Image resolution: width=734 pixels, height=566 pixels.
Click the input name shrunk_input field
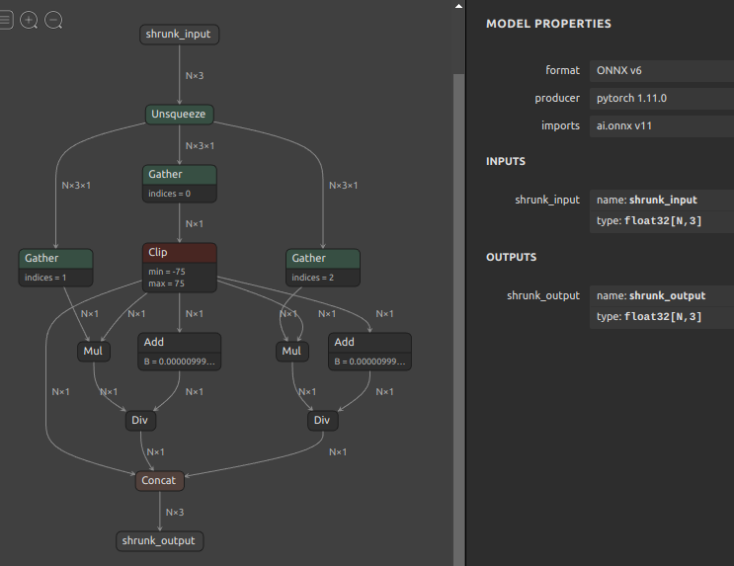click(662, 200)
